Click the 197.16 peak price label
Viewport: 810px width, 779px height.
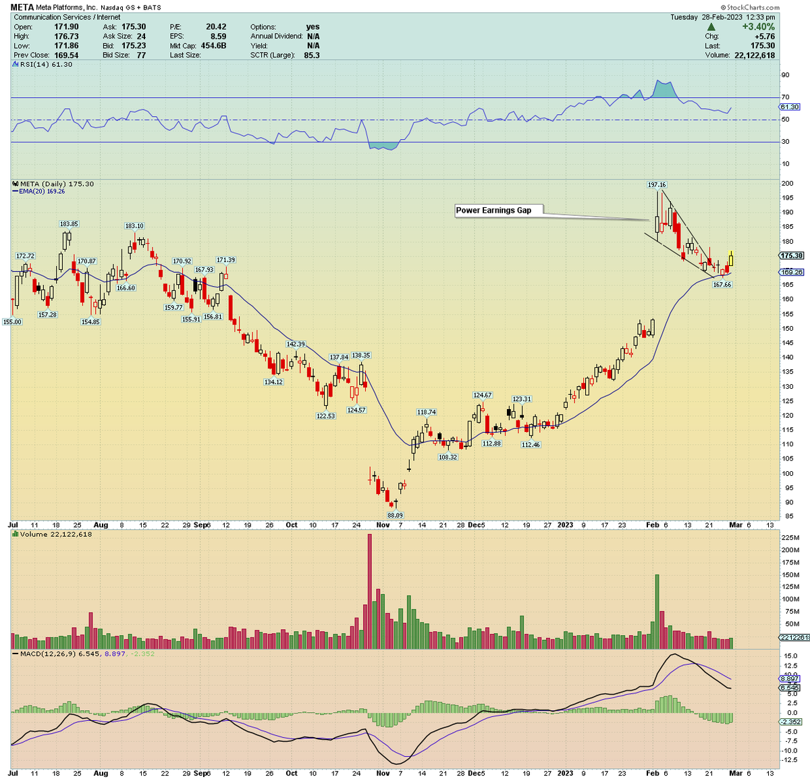(x=657, y=185)
